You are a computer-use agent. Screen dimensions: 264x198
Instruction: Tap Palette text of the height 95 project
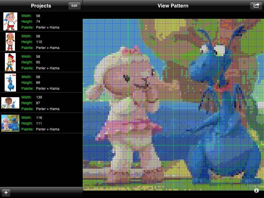48,68
